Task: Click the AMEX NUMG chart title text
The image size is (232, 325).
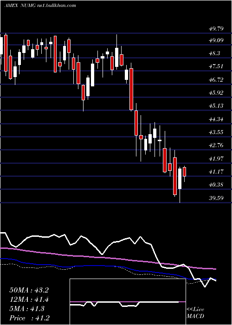Action: [40, 6]
